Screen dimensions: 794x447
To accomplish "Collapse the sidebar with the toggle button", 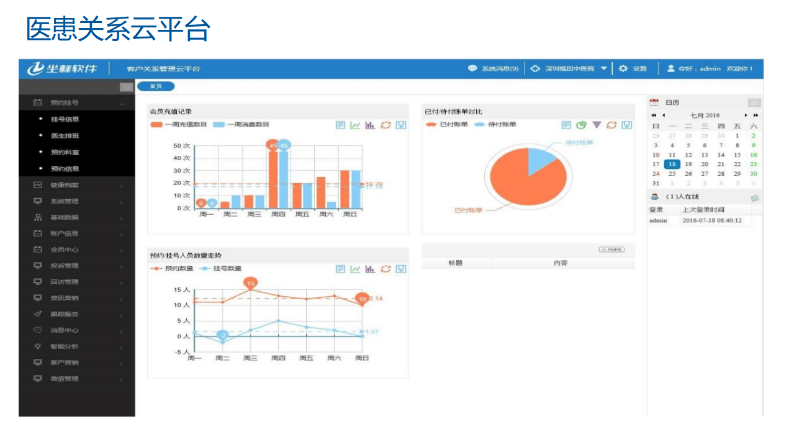I will [127, 87].
